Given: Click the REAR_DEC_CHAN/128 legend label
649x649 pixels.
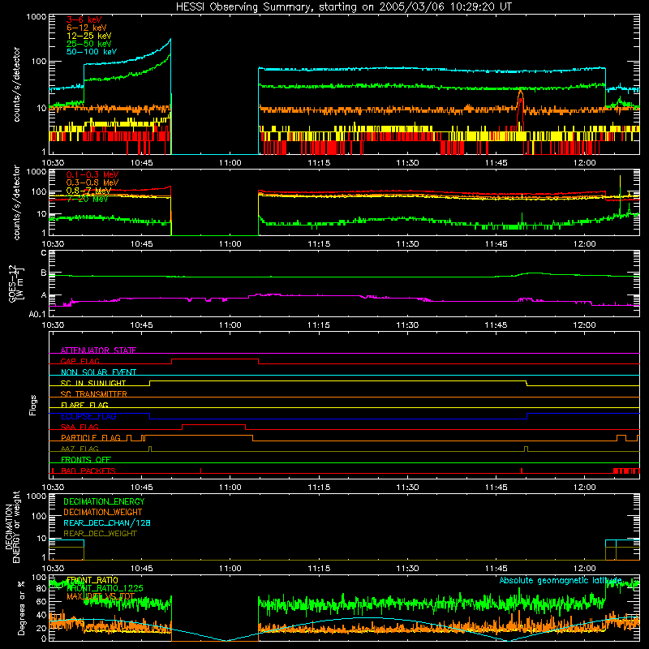Looking at the screenshot, I should point(107,522).
